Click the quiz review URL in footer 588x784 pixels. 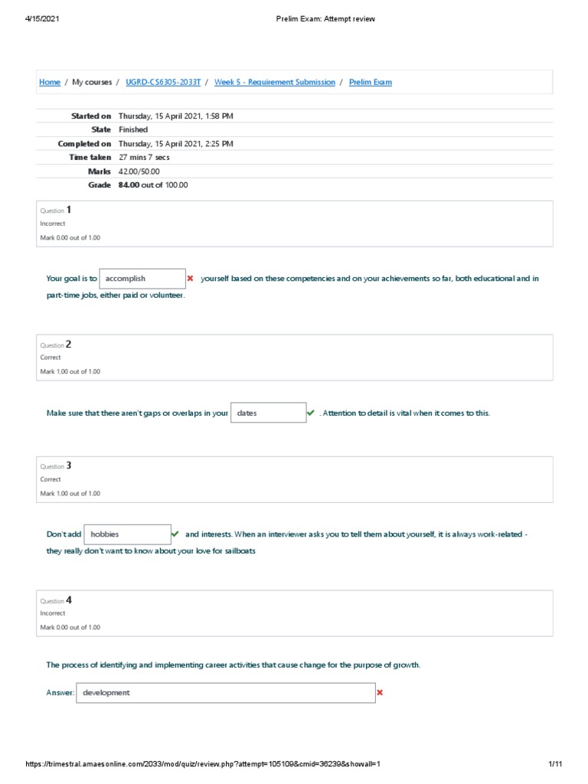[203, 764]
